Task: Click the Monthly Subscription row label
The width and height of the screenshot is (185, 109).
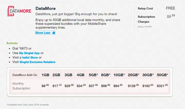Action: tap(21, 86)
